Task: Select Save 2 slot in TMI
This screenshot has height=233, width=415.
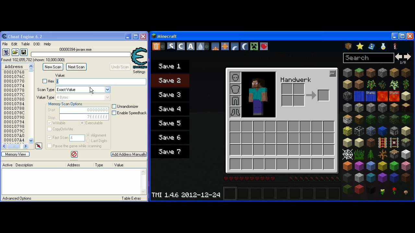Action: tap(170, 81)
